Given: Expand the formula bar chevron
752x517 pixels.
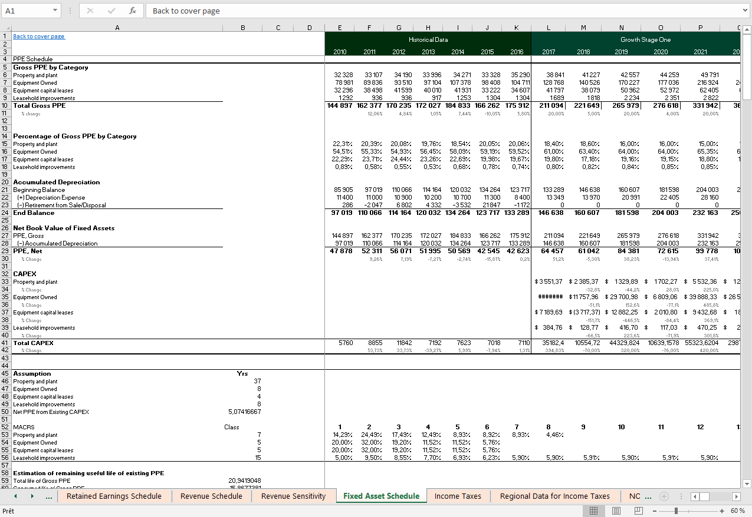Looking at the screenshot, I should 746,11.
